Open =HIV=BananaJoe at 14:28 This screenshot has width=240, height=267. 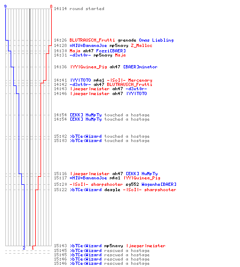(x=88, y=45)
